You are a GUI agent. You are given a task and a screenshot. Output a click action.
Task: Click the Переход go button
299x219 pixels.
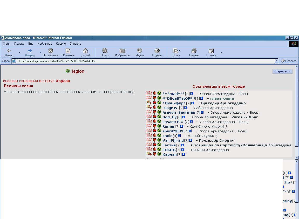(x=289, y=61)
